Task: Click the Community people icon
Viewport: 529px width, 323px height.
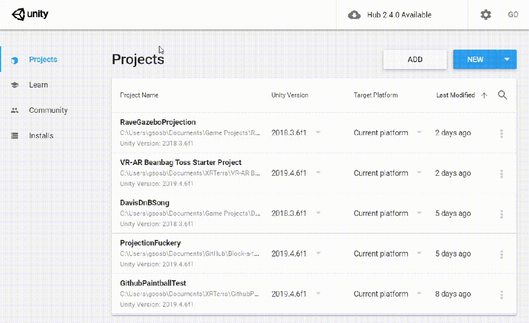Action: point(15,110)
